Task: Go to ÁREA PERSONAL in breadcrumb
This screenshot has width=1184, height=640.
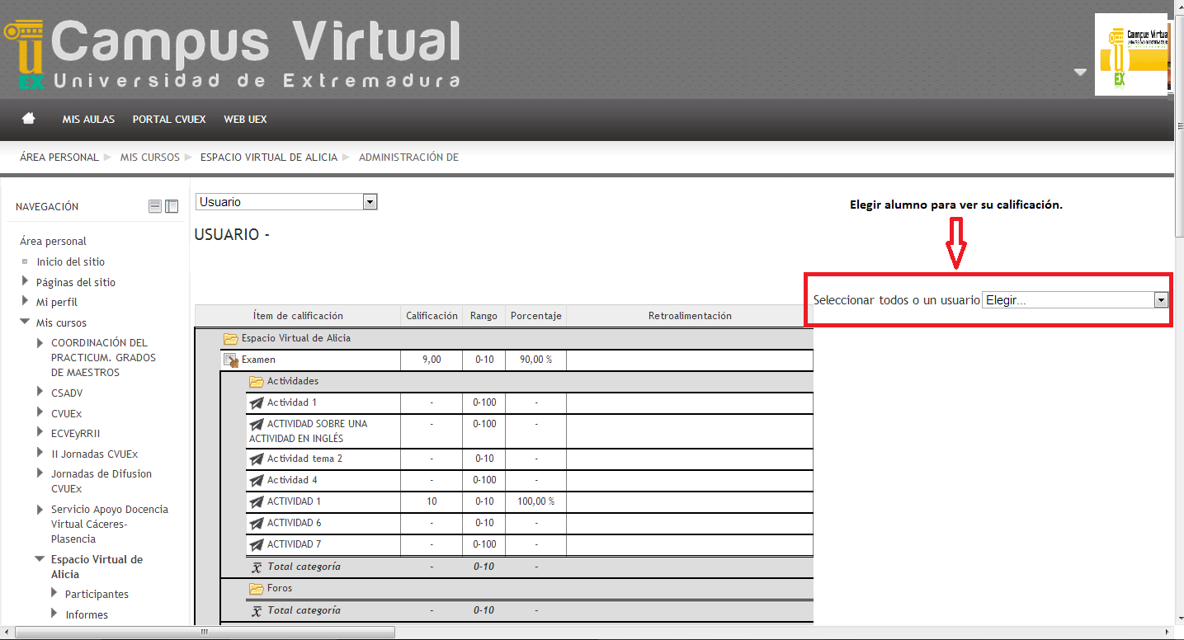Action: click(x=59, y=157)
